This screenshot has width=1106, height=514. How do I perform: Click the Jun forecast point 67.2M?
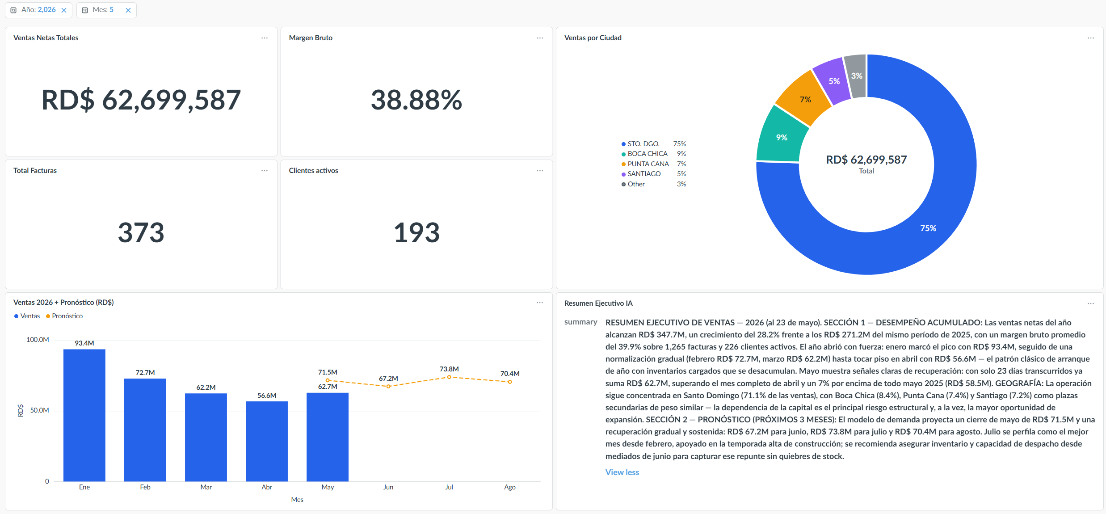tap(388, 386)
